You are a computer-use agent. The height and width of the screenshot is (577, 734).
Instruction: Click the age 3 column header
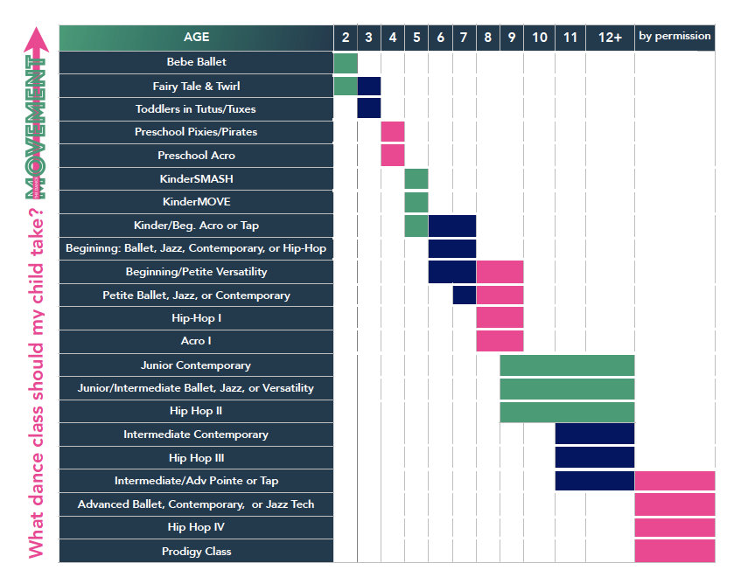369,38
